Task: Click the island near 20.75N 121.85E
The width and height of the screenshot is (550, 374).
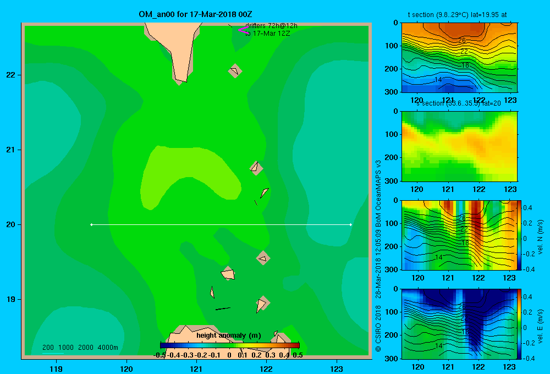Action: click(256, 168)
